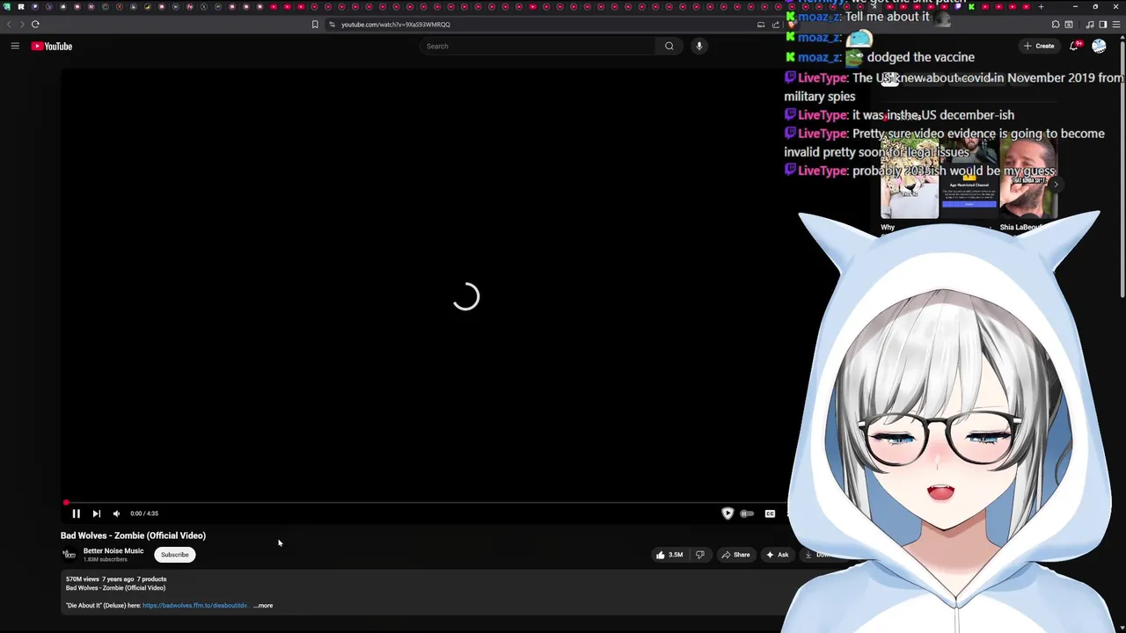The width and height of the screenshot is (1126, 633).
Task: Open the YouTube guide hamburger menu
Action: click(x=15, y=46)
